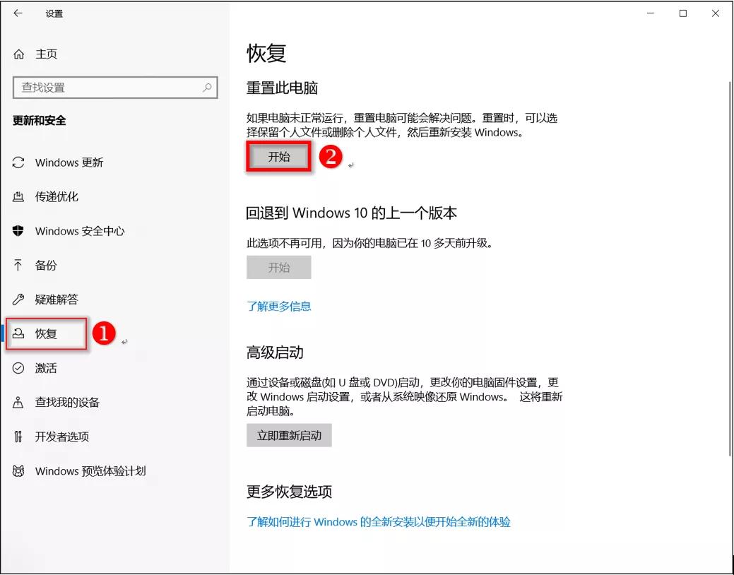Open 查找我的设备 via its icon
This screenshot has height=575, width=734.
(18, 402)
